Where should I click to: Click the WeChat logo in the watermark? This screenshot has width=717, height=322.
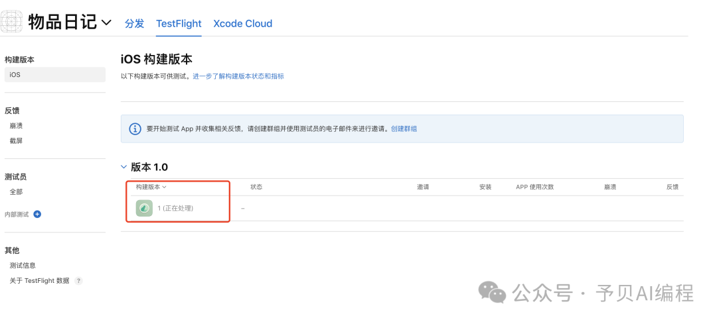pos(493,292)
